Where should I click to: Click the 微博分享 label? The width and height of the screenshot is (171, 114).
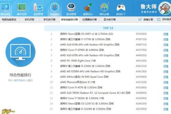pyautogui.click(x=148, y=20)
